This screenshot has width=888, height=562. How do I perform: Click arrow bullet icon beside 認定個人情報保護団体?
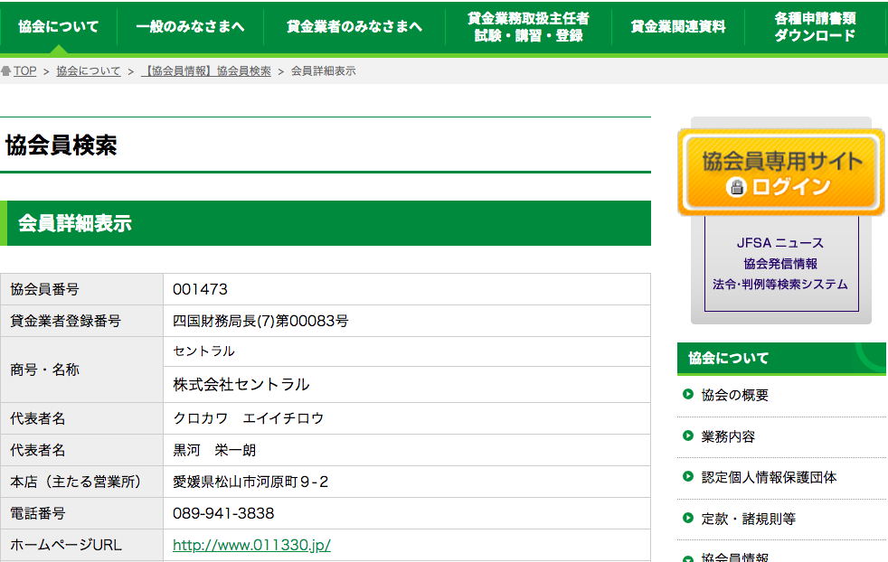[688, 477]
